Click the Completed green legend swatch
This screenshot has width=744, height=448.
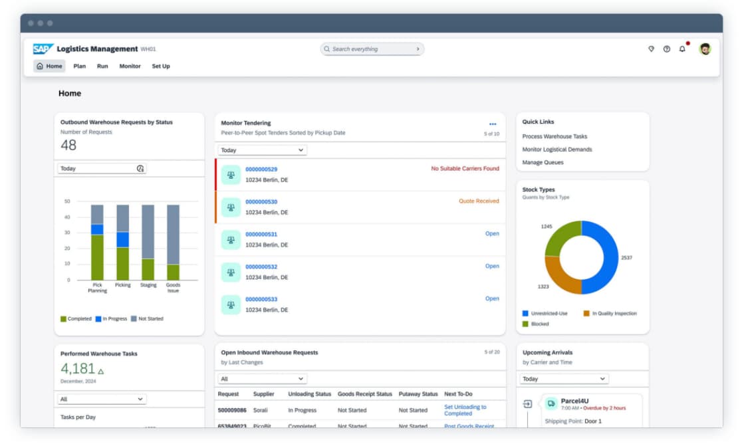click(x=63, y=319)
